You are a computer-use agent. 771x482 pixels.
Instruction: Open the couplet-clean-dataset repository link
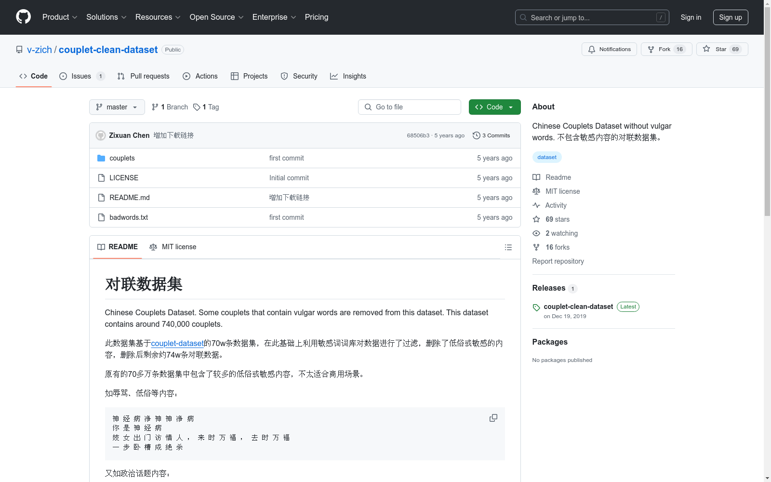(108, 50)
